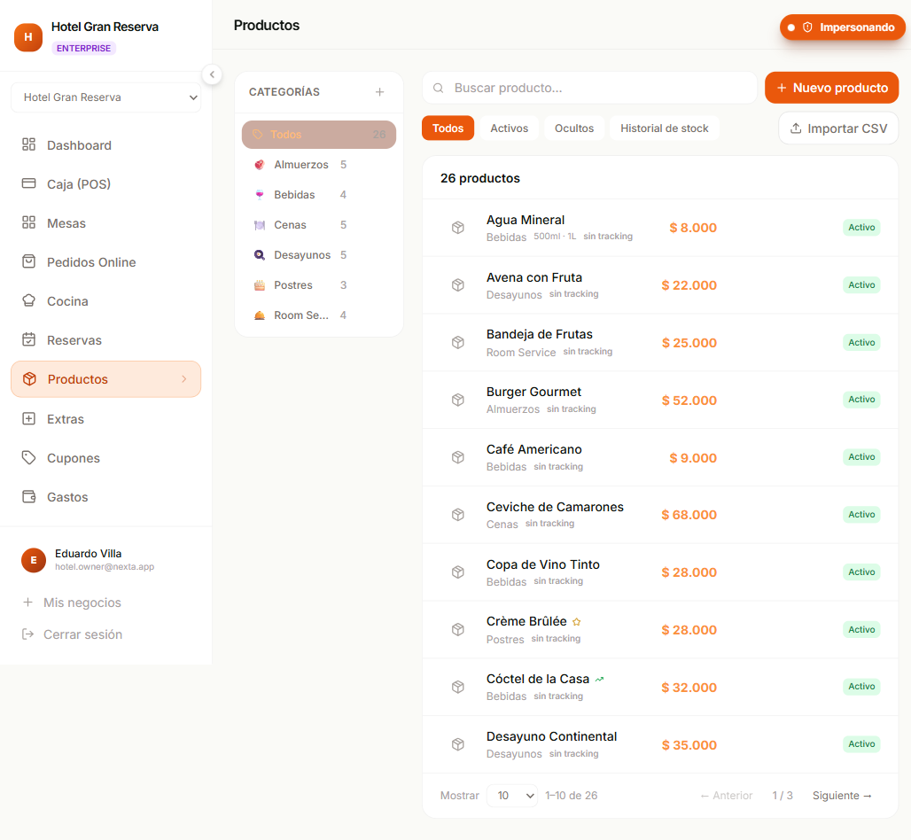Click the Postres cake icon
This screenshot has width=911, height=840.
(x=259, y=285)
